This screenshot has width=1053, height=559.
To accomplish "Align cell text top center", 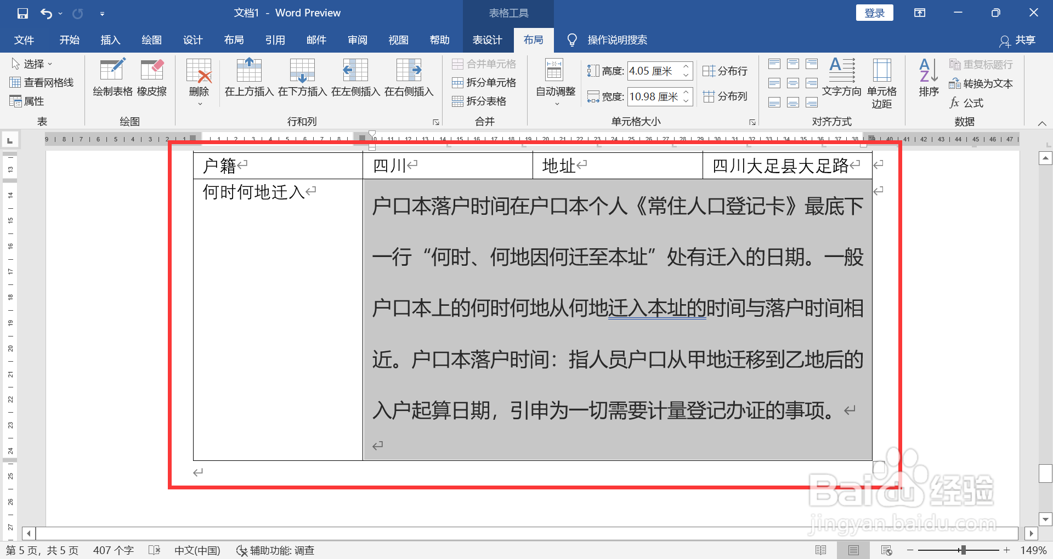I will pos(793,64).
